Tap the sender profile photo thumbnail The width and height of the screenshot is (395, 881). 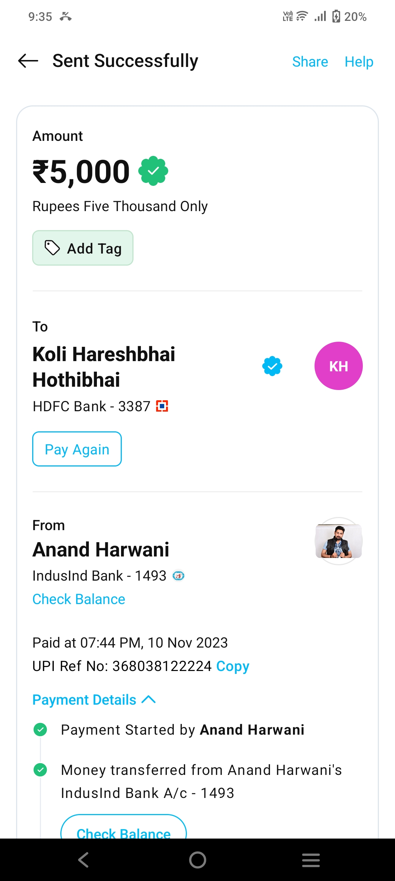click(338, 541)
